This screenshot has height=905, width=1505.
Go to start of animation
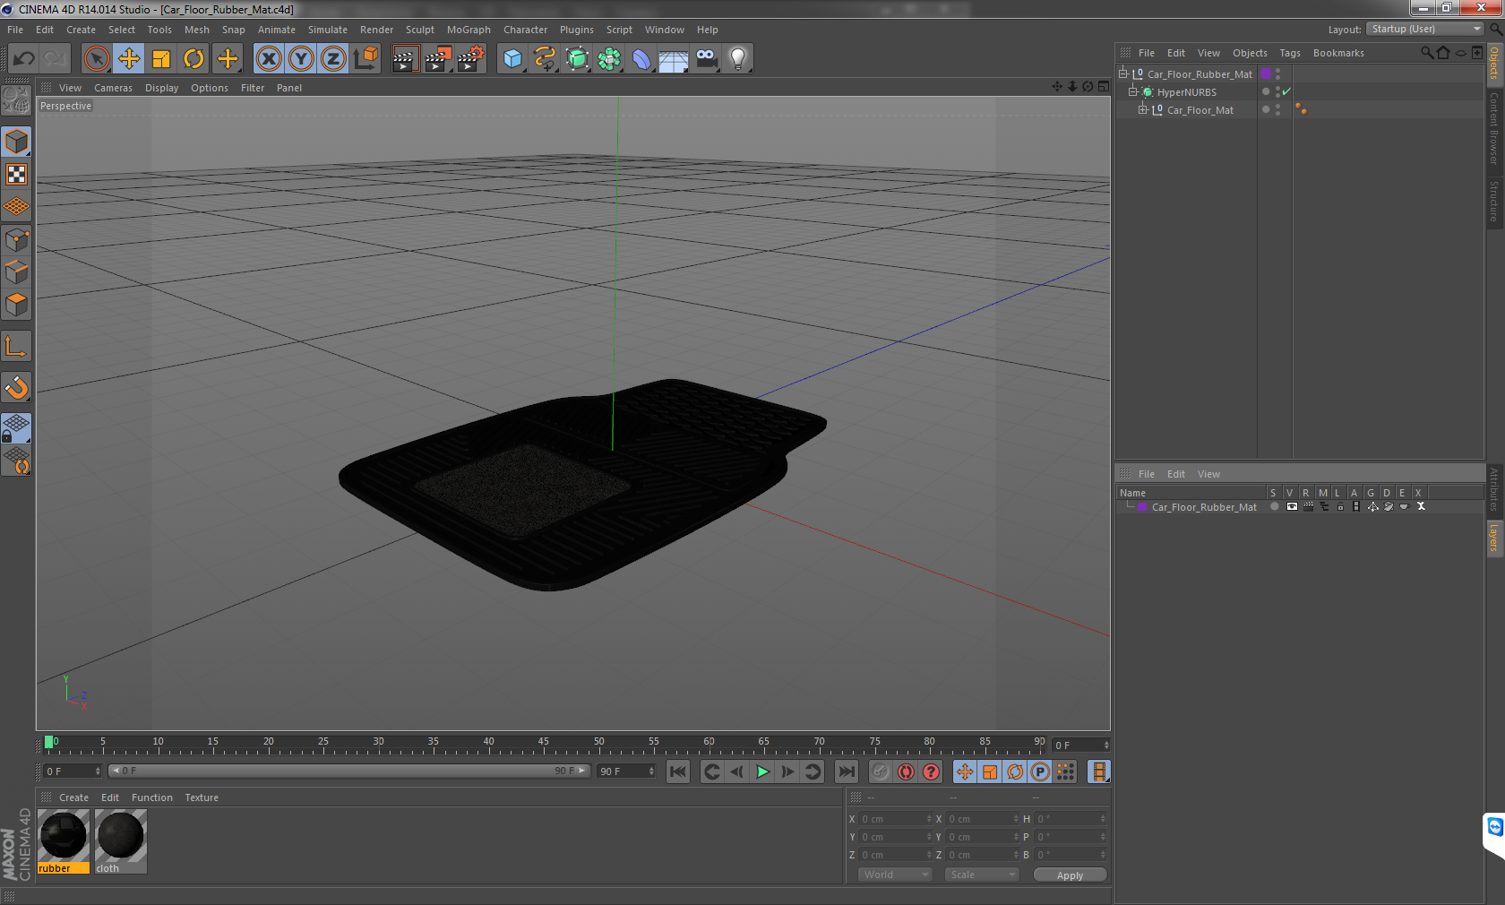click(x=678, y=771)
